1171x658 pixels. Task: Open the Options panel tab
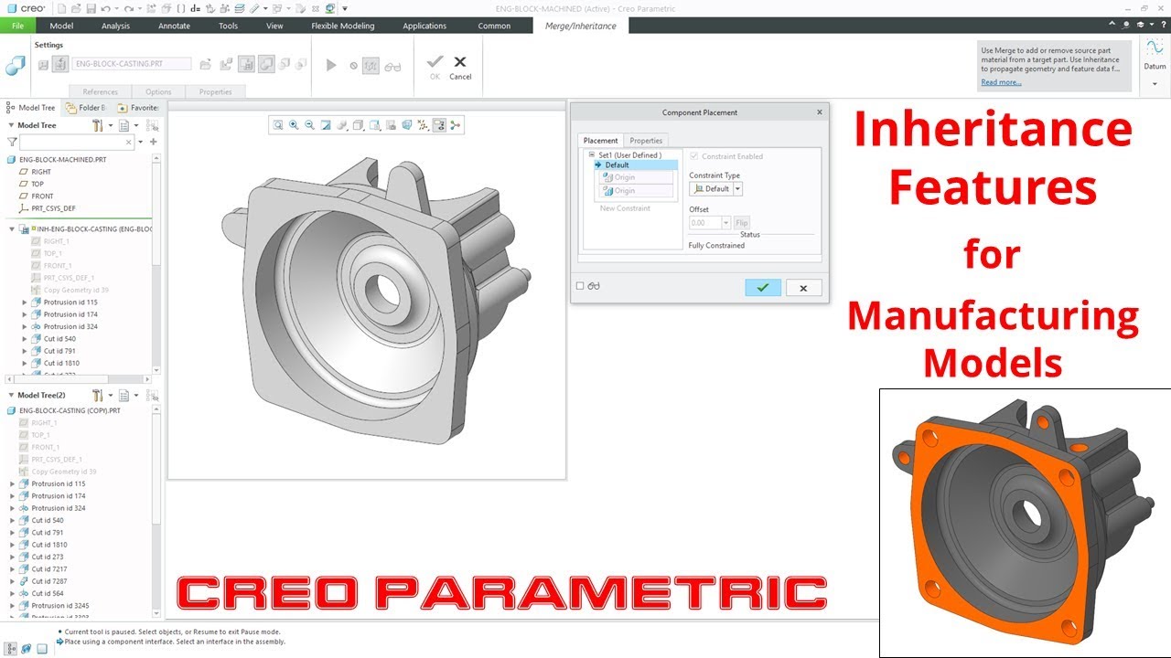tap(158, 91)
